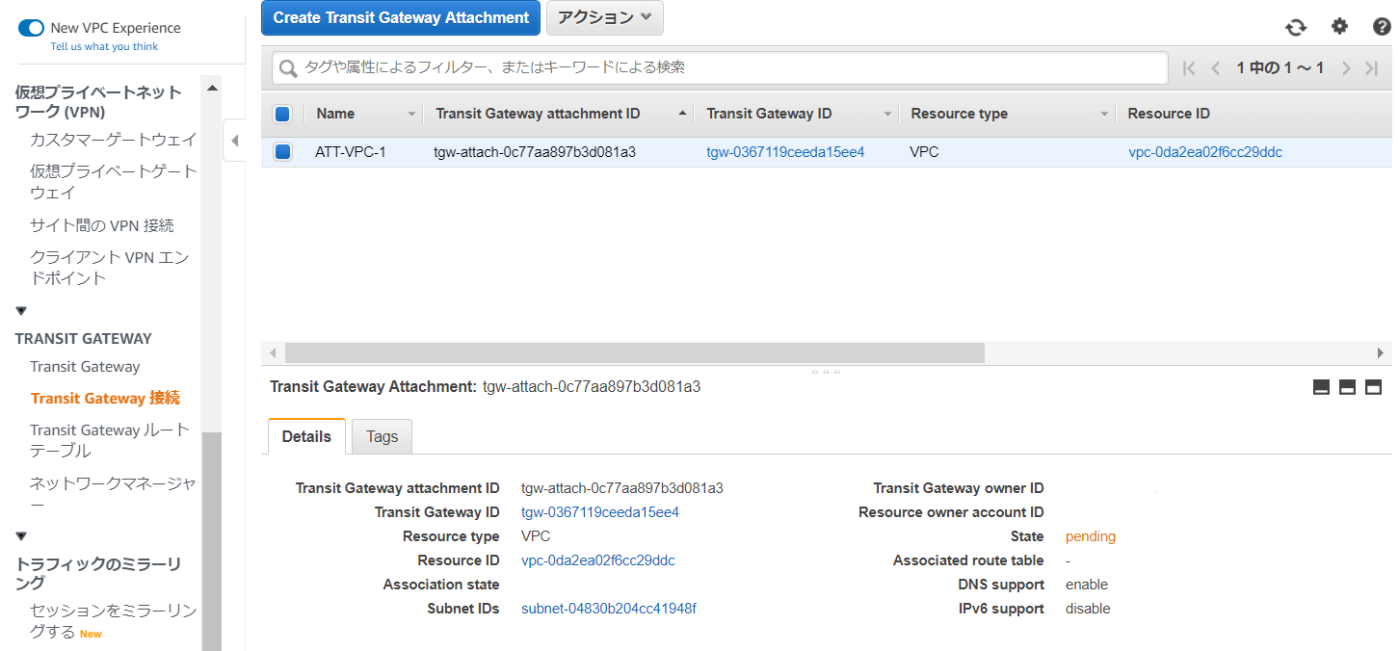Open the subnet-04830b204cc41948f link

point(608,609)
